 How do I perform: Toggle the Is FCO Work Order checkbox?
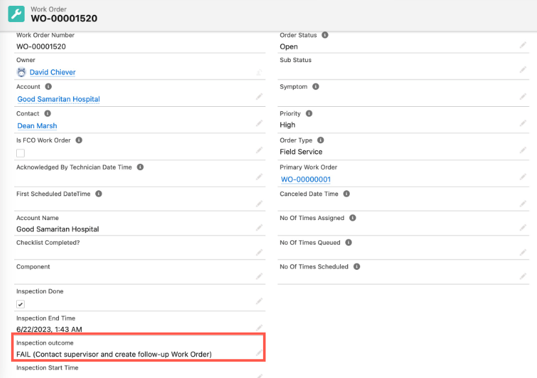20,153
